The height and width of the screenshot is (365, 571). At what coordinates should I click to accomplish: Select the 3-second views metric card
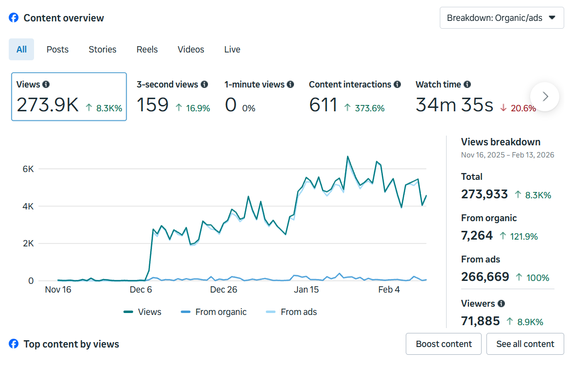pos(173,96)
